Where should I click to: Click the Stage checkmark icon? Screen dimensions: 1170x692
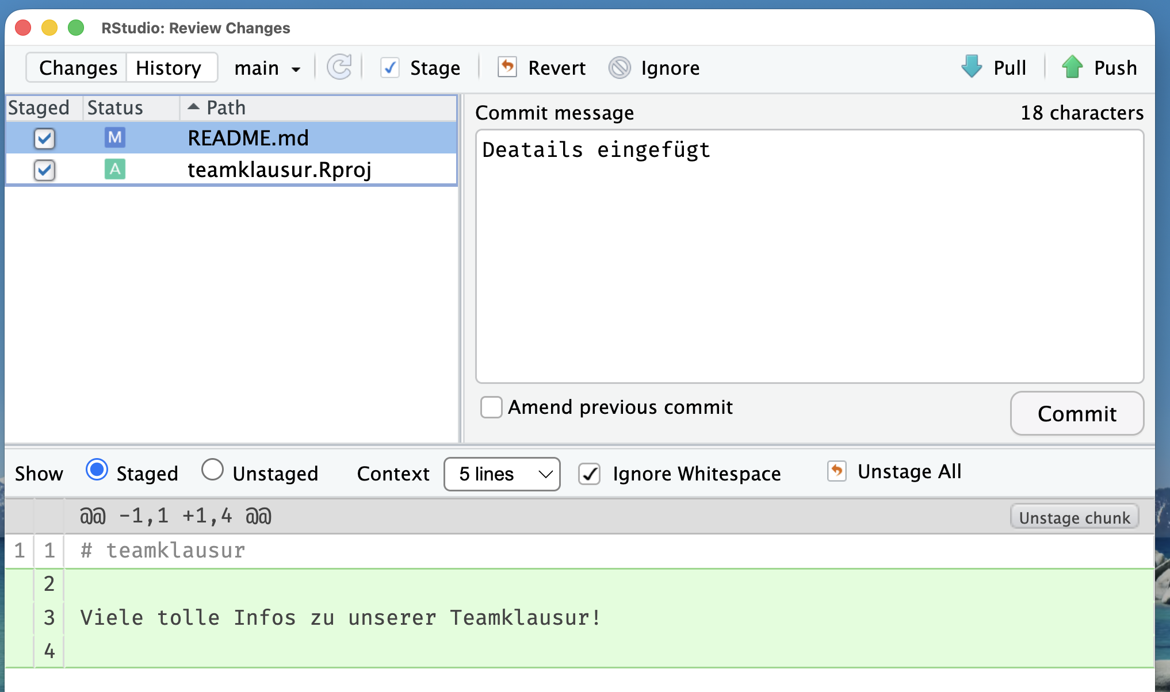(x=390, y=68)
